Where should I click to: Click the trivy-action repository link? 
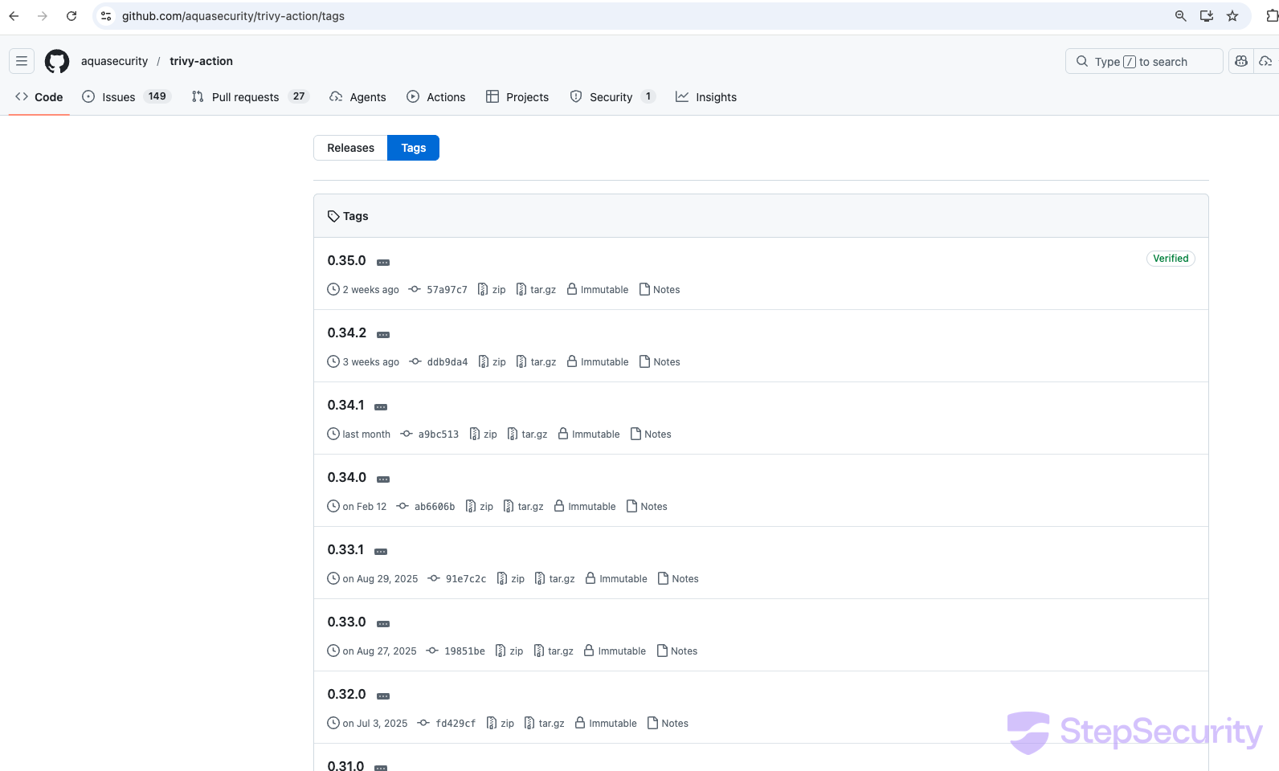click(202, 61)
